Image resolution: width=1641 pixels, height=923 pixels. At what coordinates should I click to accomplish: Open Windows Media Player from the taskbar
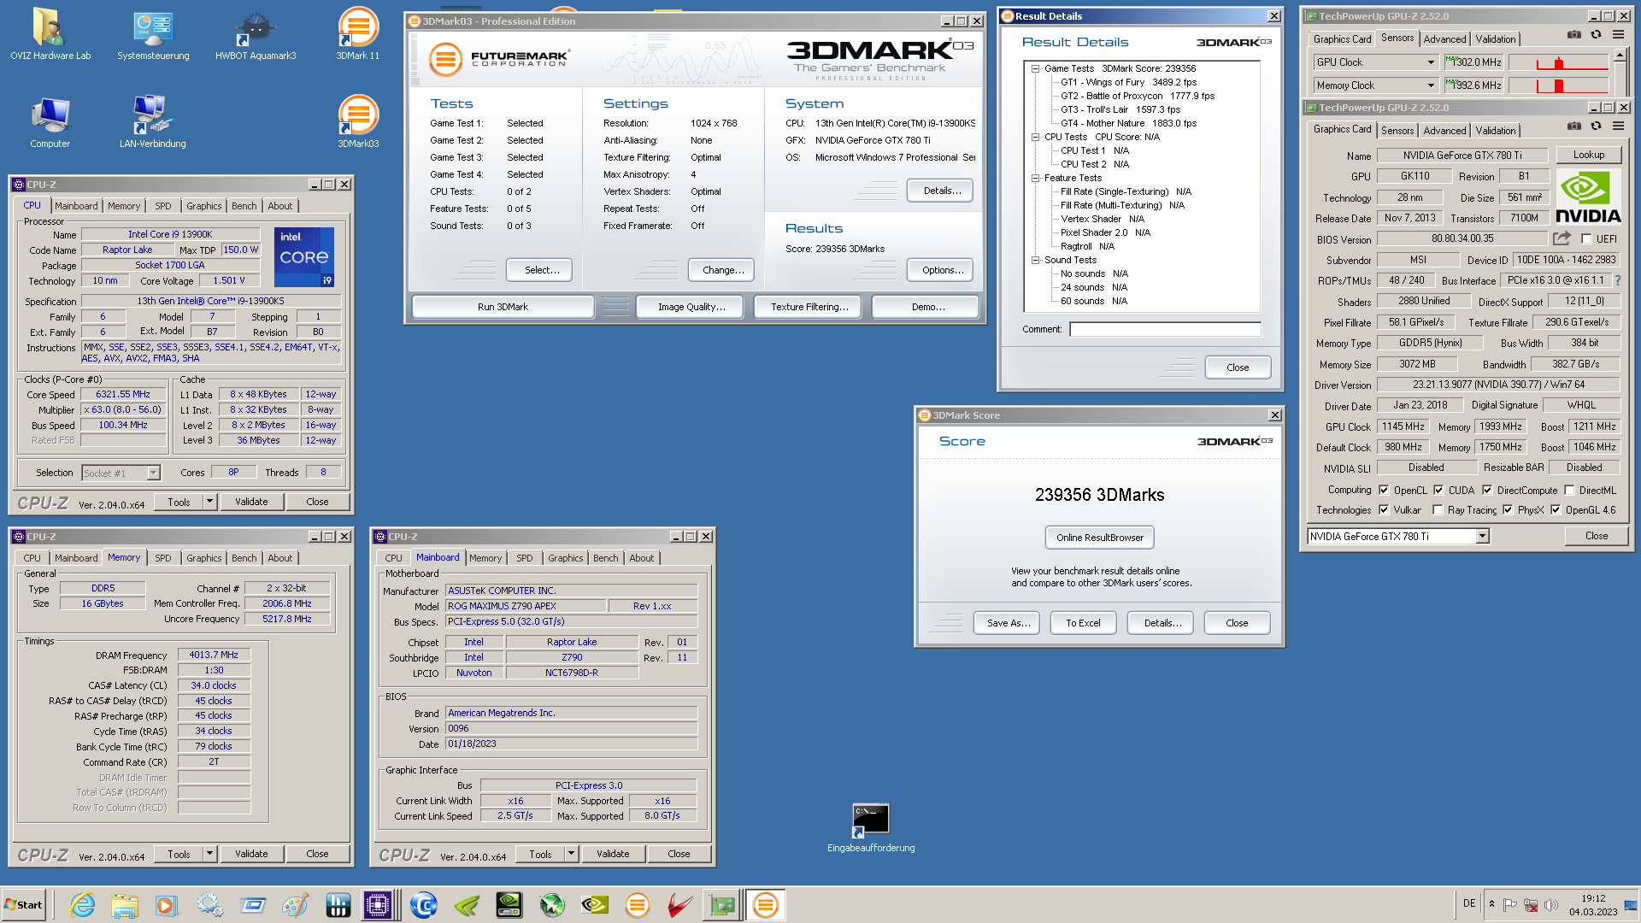click(166, 905)
